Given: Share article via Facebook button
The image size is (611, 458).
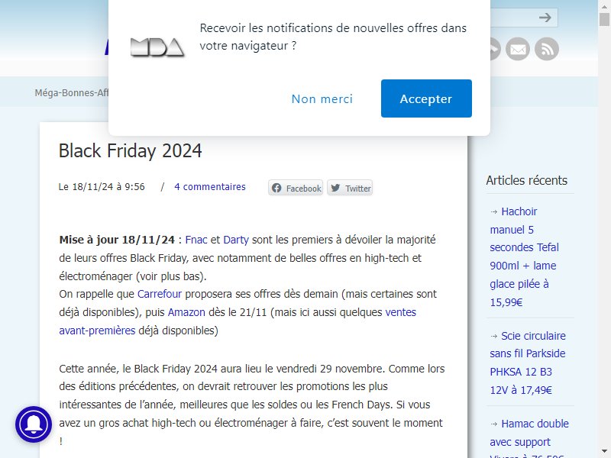Looking at the screenshot, I should click(296, 188).
